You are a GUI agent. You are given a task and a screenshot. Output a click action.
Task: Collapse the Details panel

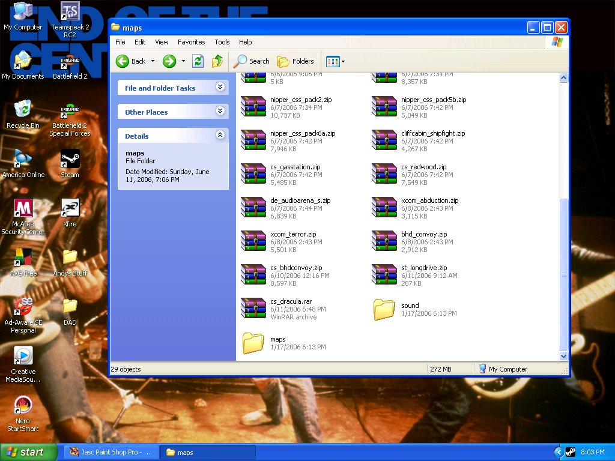pyautogui.click(x=220, y=136)
